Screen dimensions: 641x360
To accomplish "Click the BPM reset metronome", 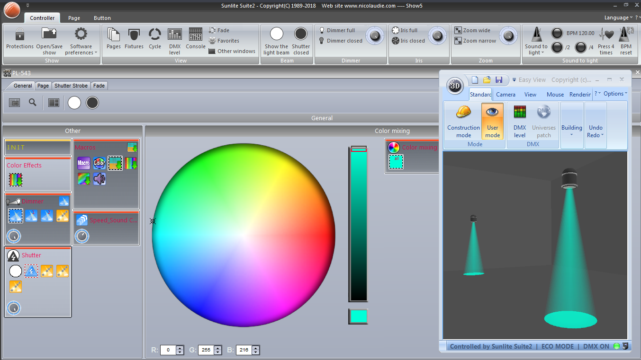I will click(626, 41).
